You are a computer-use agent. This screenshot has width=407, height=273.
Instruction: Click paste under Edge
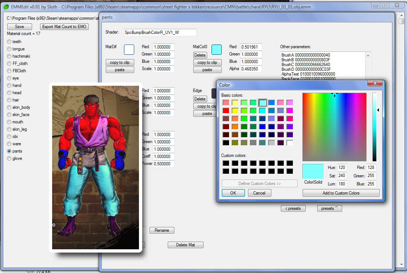pos(205,114)
